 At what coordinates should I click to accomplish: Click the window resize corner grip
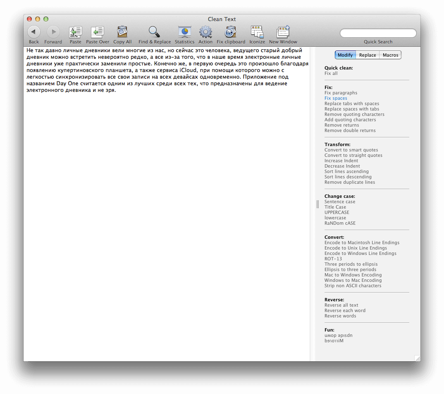click(x=418, y=358)
